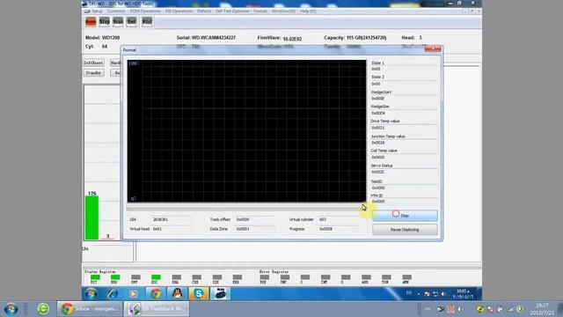Click the WedgeStart value field
Viewport: 563px width, 317px height.
(404, 99)
